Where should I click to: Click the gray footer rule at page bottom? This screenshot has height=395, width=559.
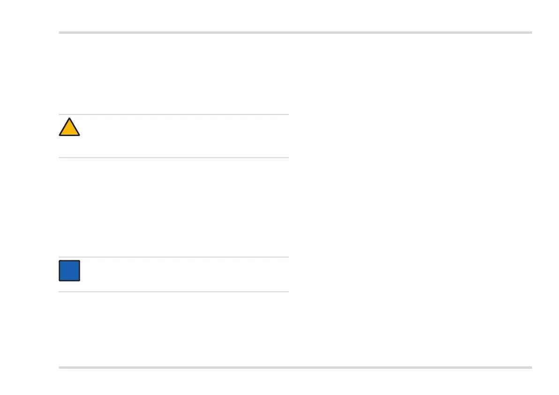tap(295, 368)
